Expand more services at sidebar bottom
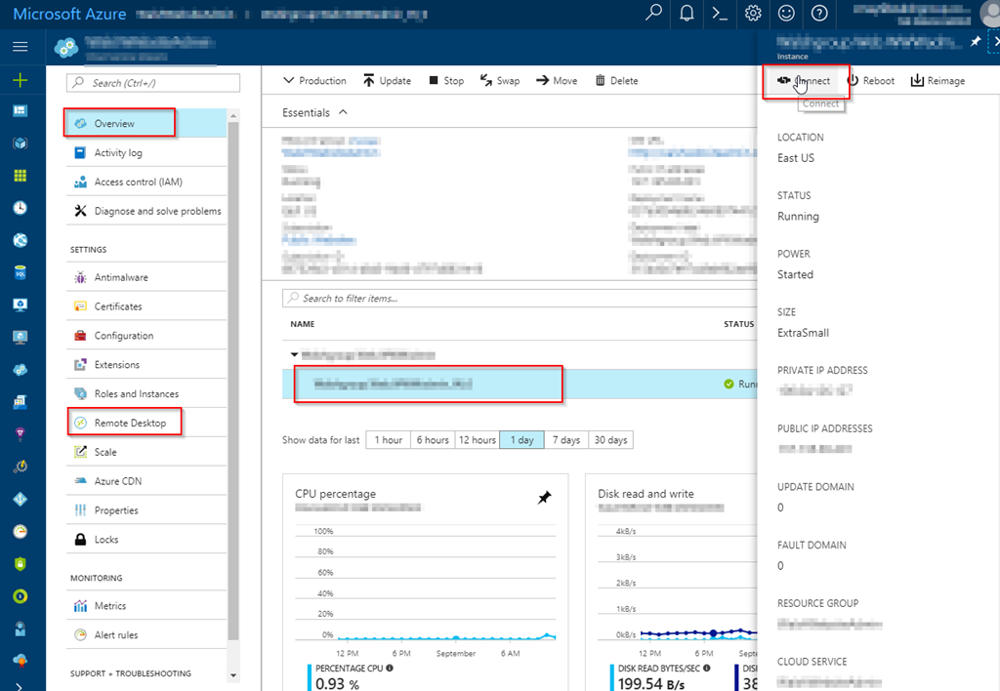 [x=21, y=685]
